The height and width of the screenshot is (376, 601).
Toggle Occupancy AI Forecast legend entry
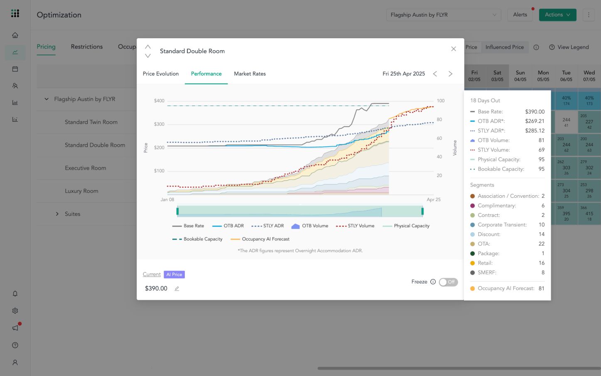[x=260, y=239]
